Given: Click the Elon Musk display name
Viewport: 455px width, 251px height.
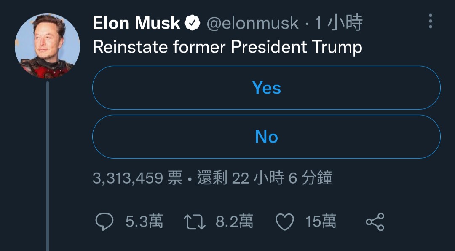Looking at the screenshot, I should coord(136,23).
